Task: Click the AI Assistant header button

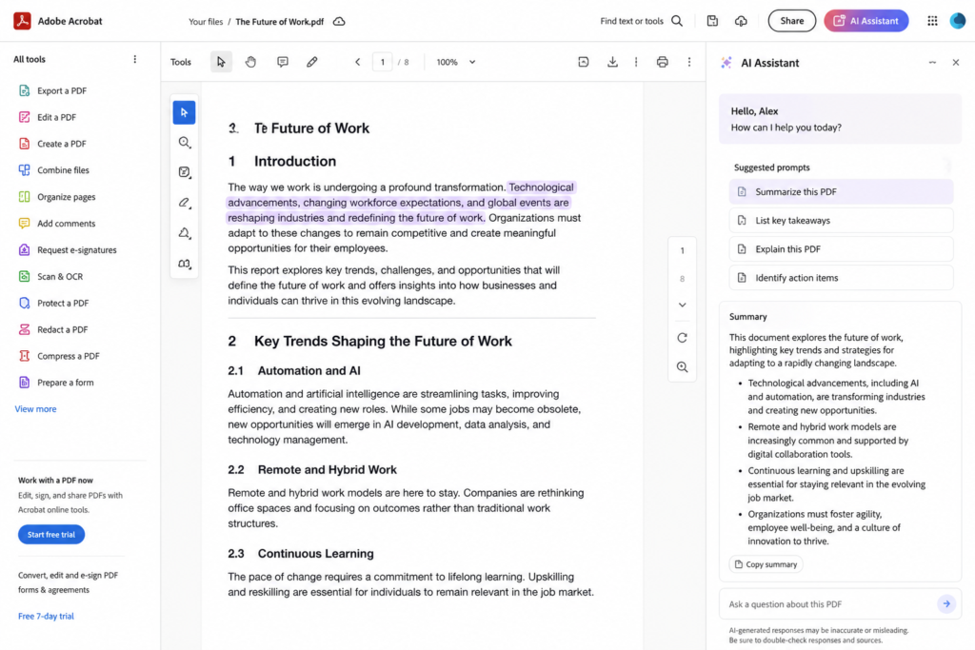Action: point(866,21)
